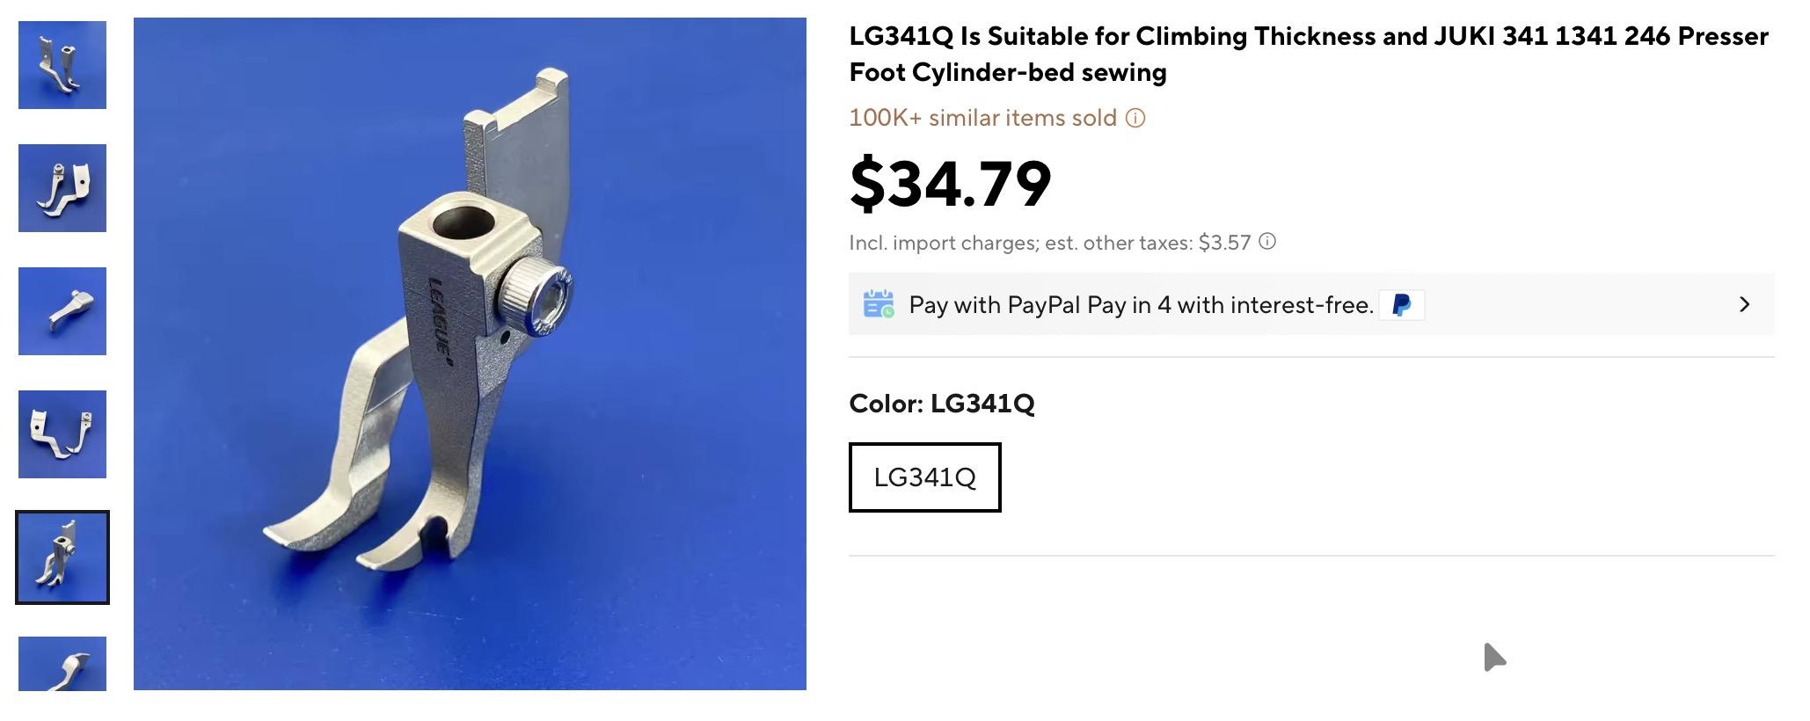Show the third thumbnail with single foot
Screen dimensions: 1810x721
62,311
